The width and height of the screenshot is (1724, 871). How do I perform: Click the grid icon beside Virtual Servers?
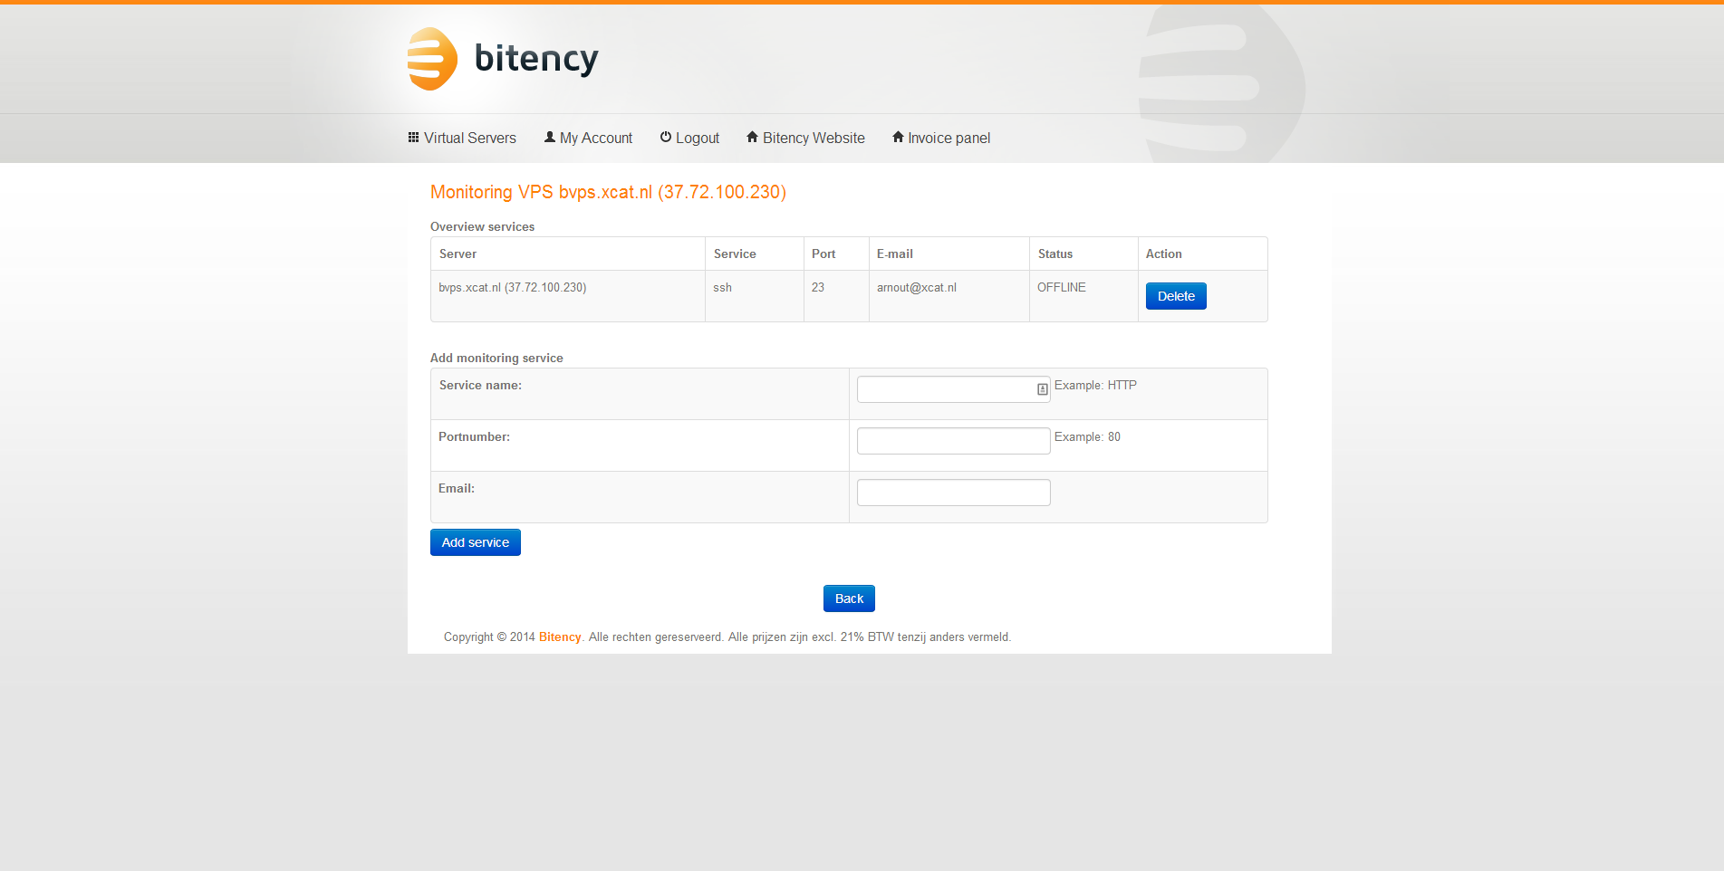(x=413, y=138)
